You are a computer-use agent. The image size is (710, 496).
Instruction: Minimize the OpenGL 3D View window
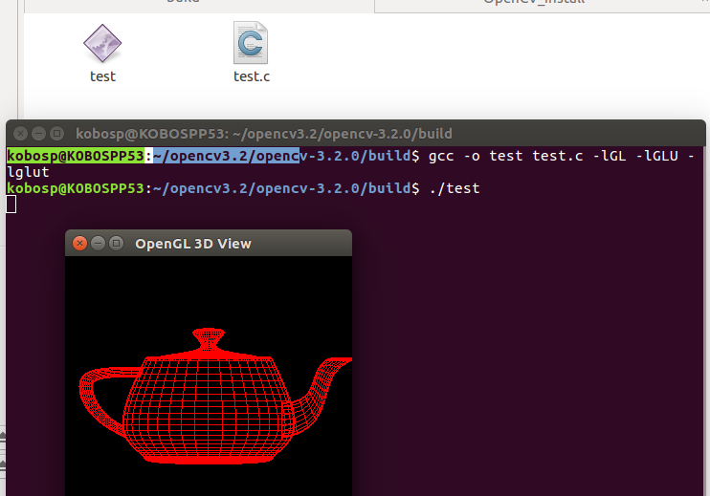[98, 244]
